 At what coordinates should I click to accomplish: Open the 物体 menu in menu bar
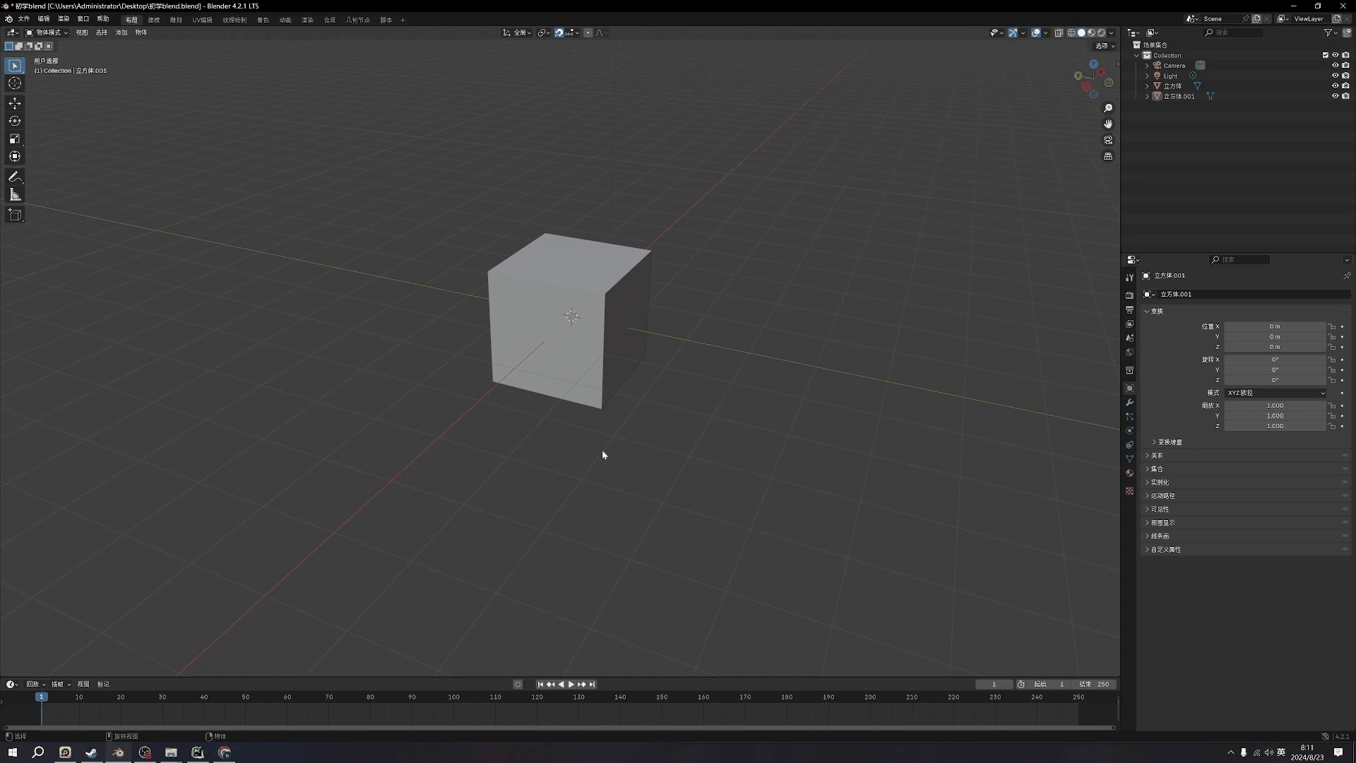140,32
